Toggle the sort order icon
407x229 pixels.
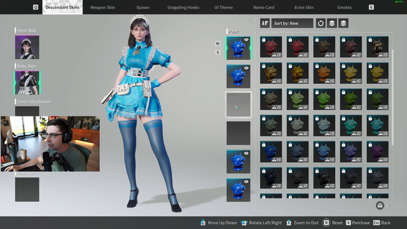coord(265,23)
